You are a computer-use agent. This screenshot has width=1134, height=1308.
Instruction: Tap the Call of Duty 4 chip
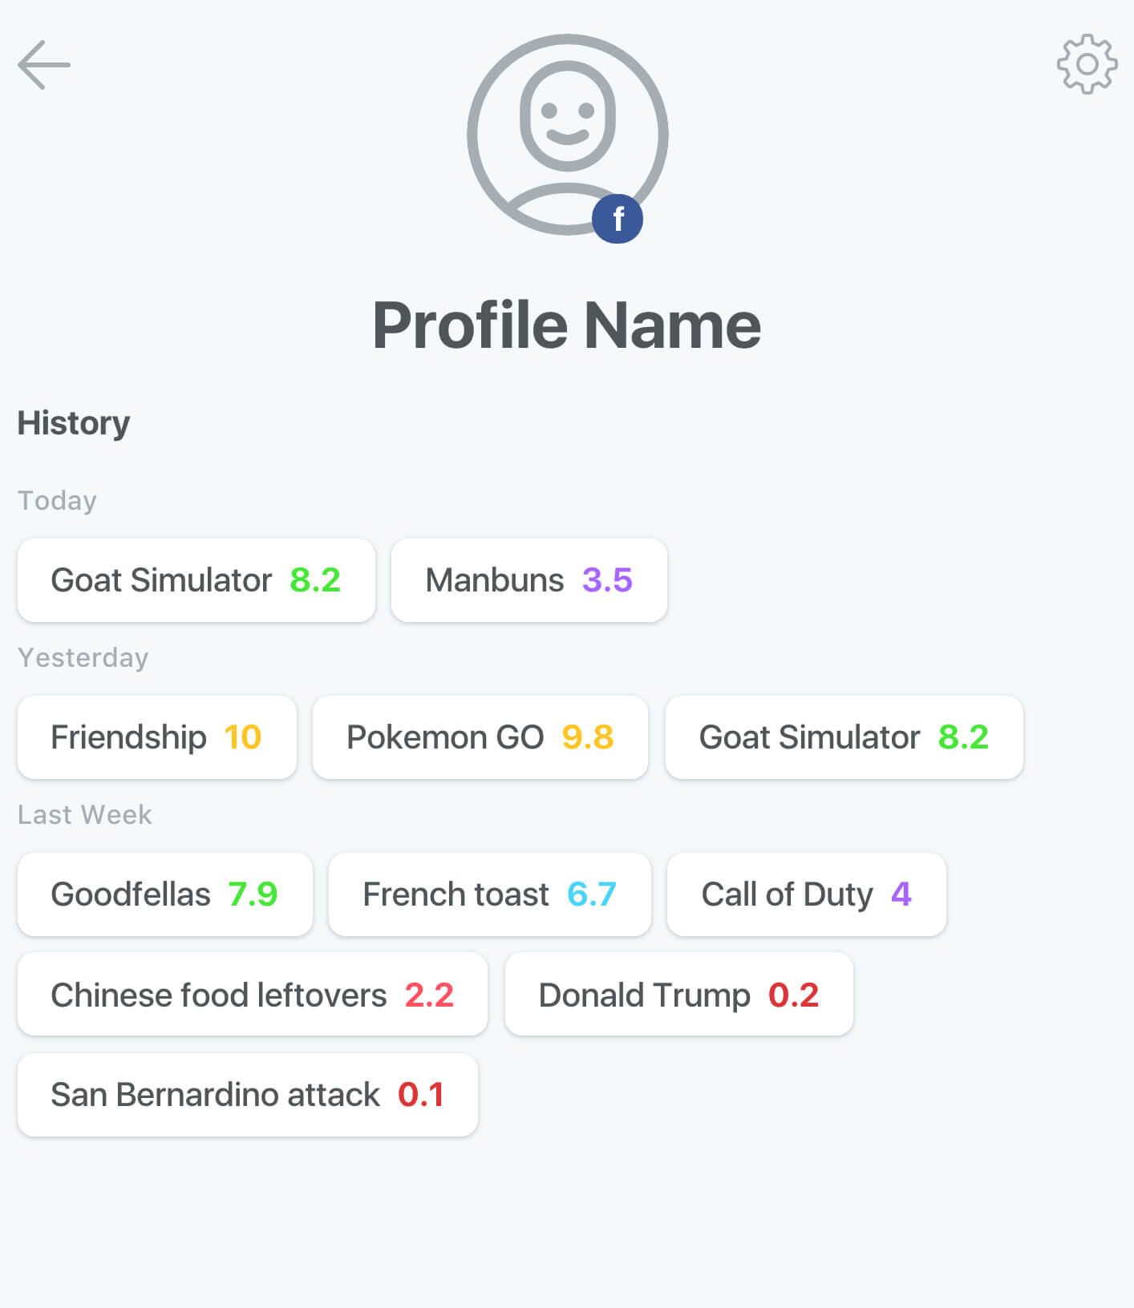pos(807,894)
